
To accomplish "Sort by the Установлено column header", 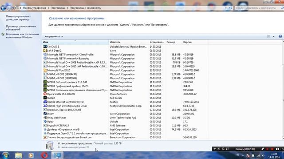I will pyautogui.click(x=157, y=42).
